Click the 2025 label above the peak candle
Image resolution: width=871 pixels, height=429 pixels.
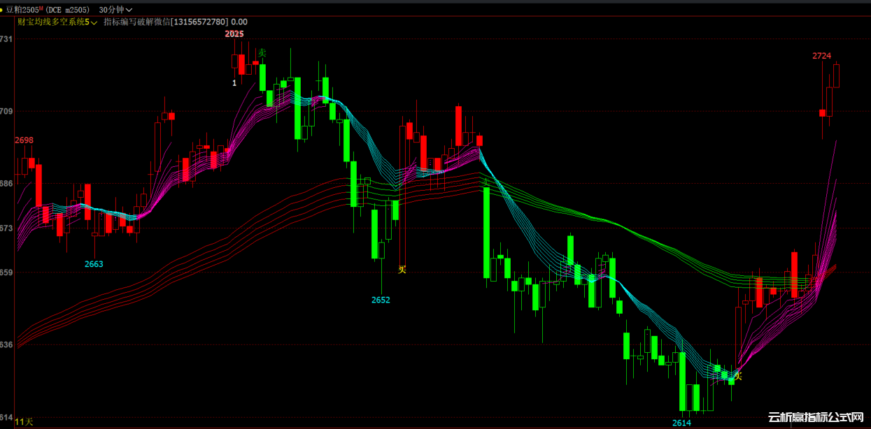(234, 34)
